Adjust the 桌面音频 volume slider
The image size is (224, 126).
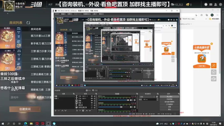click(x=114, y=107)
